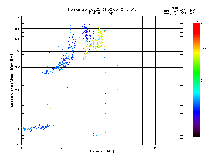The width and height of the screenshot is (215, 161).
Task: Click the x-axis label "1"
Action: click(21, 148)
